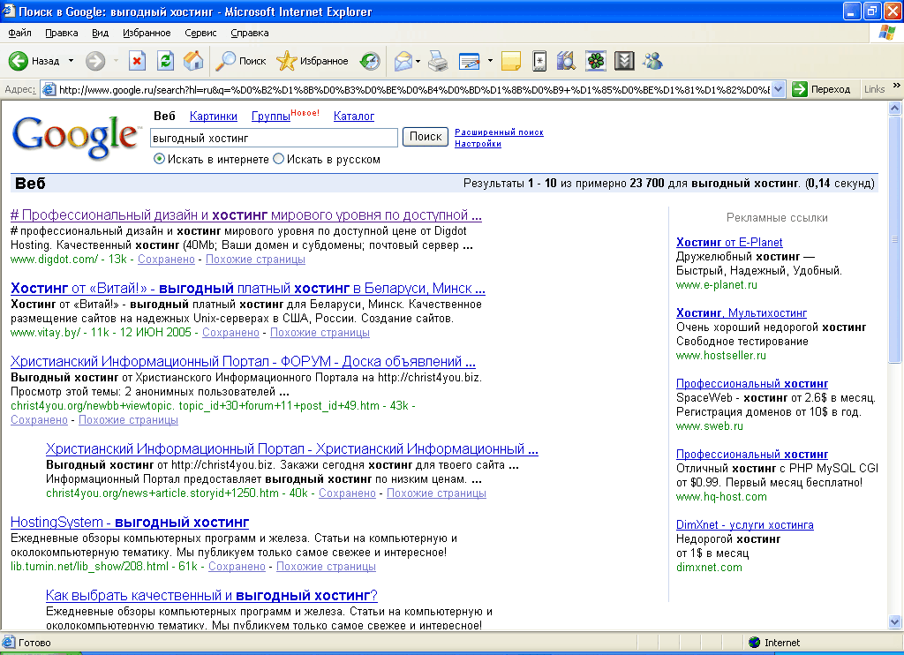This screenshot has height=655, width=904.
Task: Click the Internet zone globe in the status bar
Action: pyautogui.click(x=754, y=643)
